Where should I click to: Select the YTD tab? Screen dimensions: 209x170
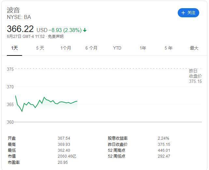click(x=117, y=48)
